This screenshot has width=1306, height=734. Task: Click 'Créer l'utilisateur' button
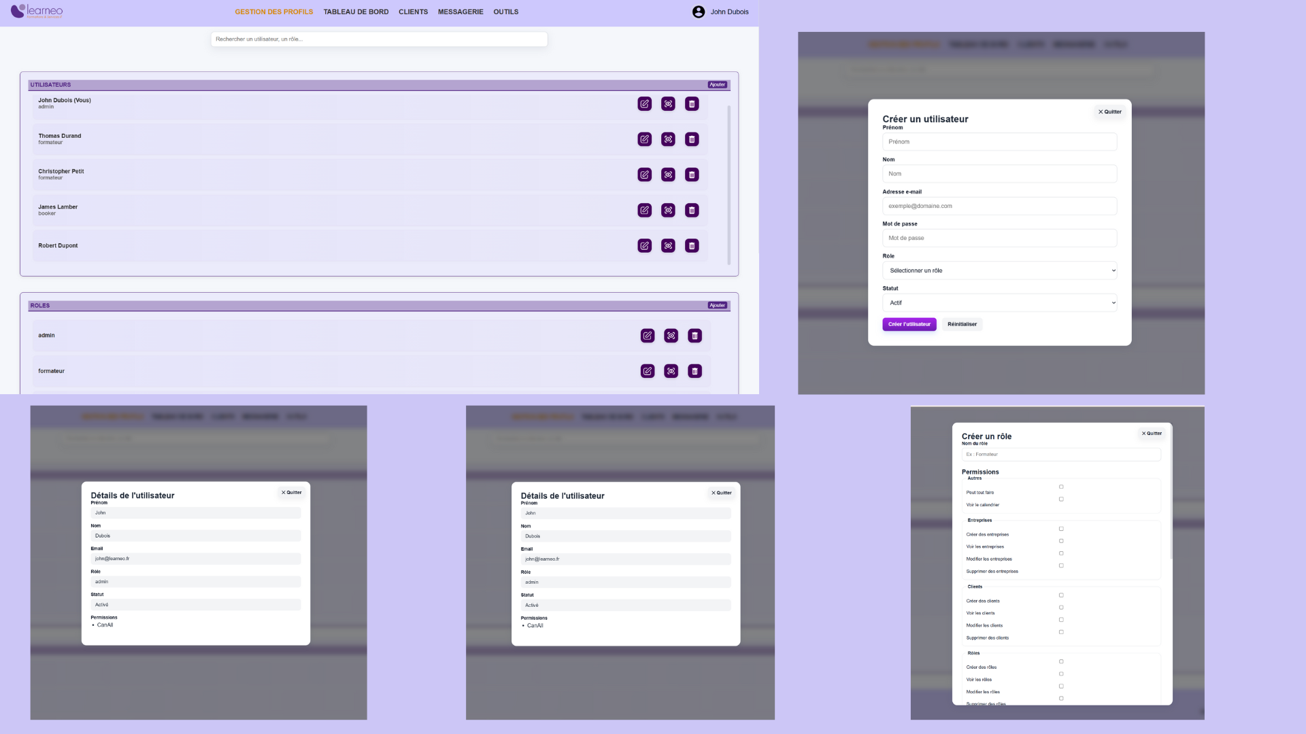(909, 324)
